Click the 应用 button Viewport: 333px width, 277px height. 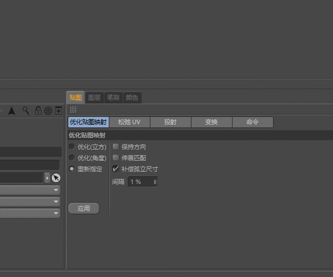[x=83, y=209]
